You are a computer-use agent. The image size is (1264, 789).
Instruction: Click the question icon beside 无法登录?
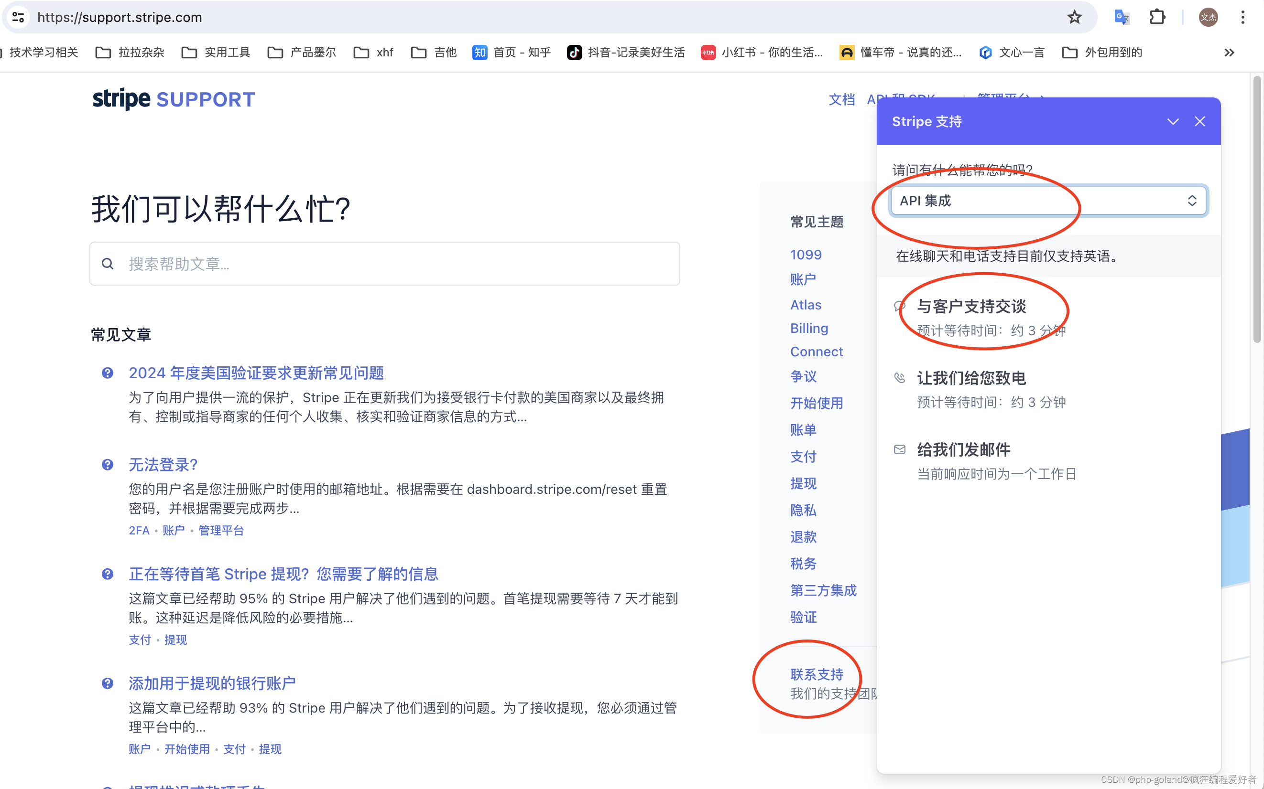click(x=108, y=464)
